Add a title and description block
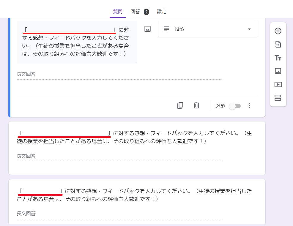Image resolution: width=293 pixels, height=226 pixels. [278, 58]
